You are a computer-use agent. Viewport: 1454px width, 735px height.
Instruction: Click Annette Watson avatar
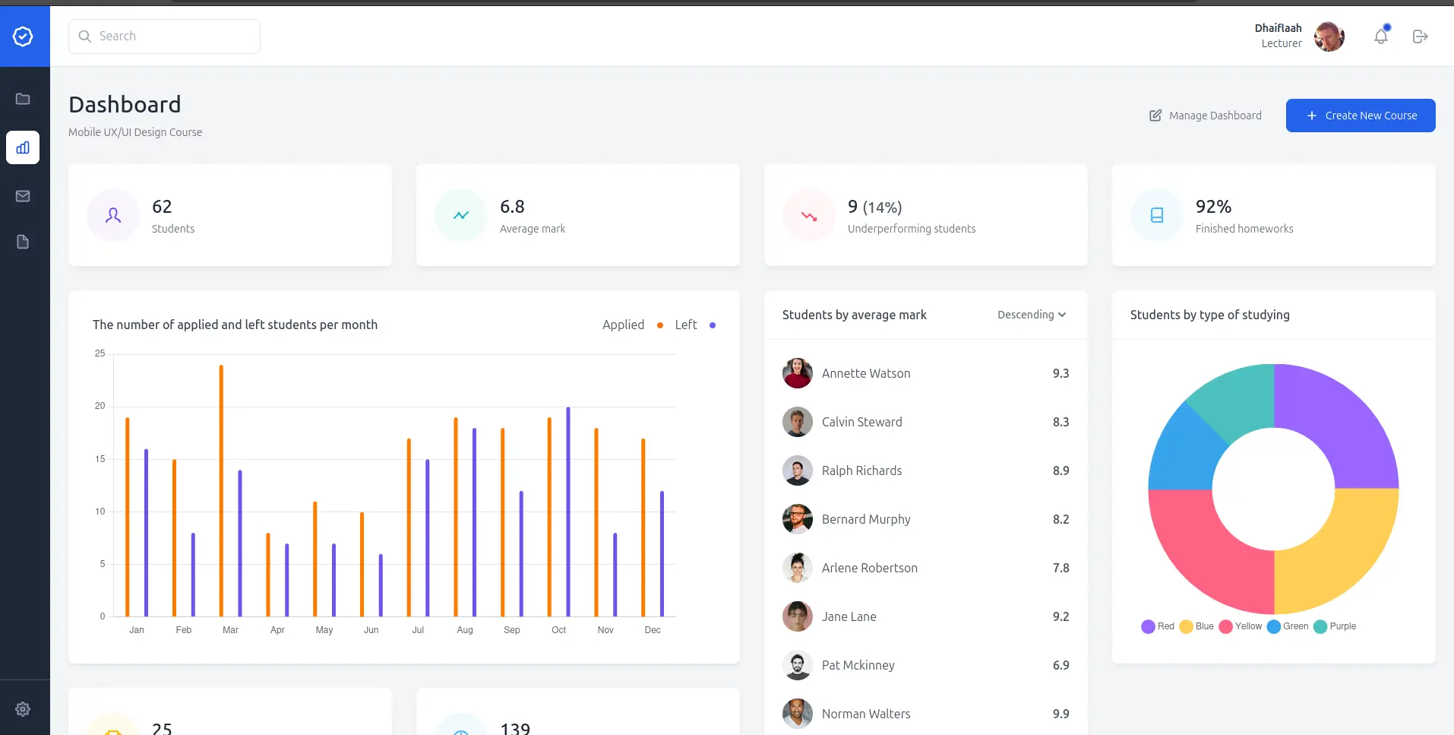pyautogui.click(x=798, y=373)
